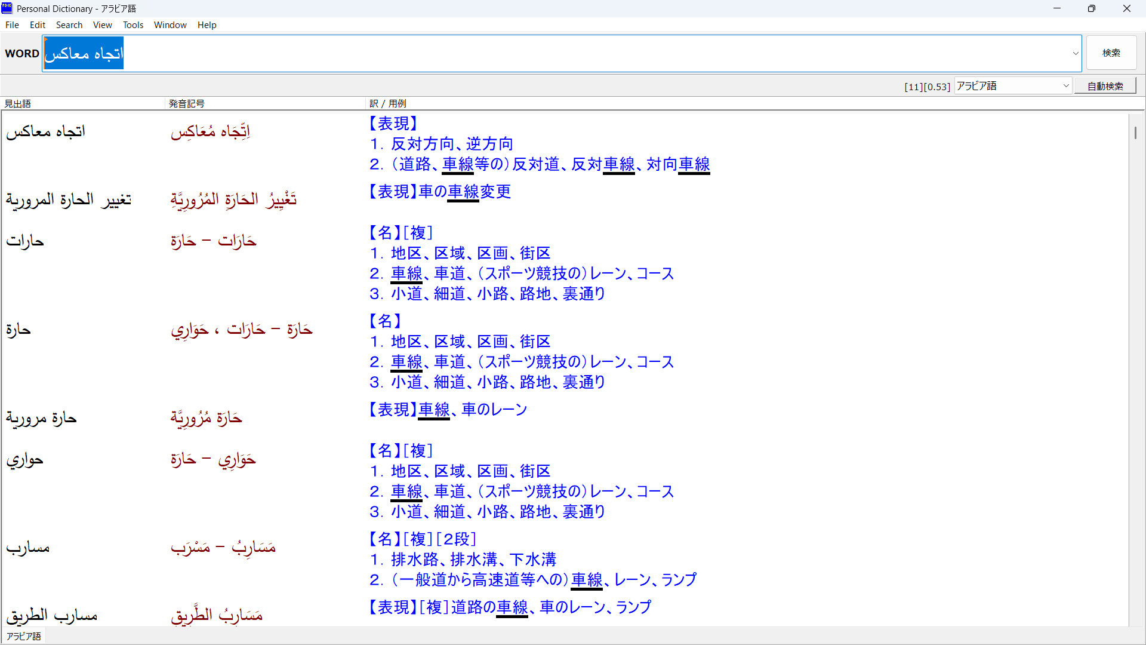Open the Help menu
The image size is (1146, 645).
coord(207,25)
